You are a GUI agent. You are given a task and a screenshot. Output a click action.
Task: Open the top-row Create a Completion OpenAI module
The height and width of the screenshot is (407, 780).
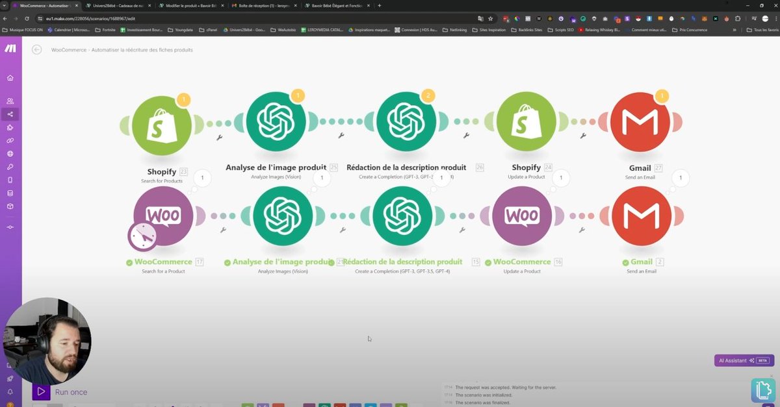[407, 121]
